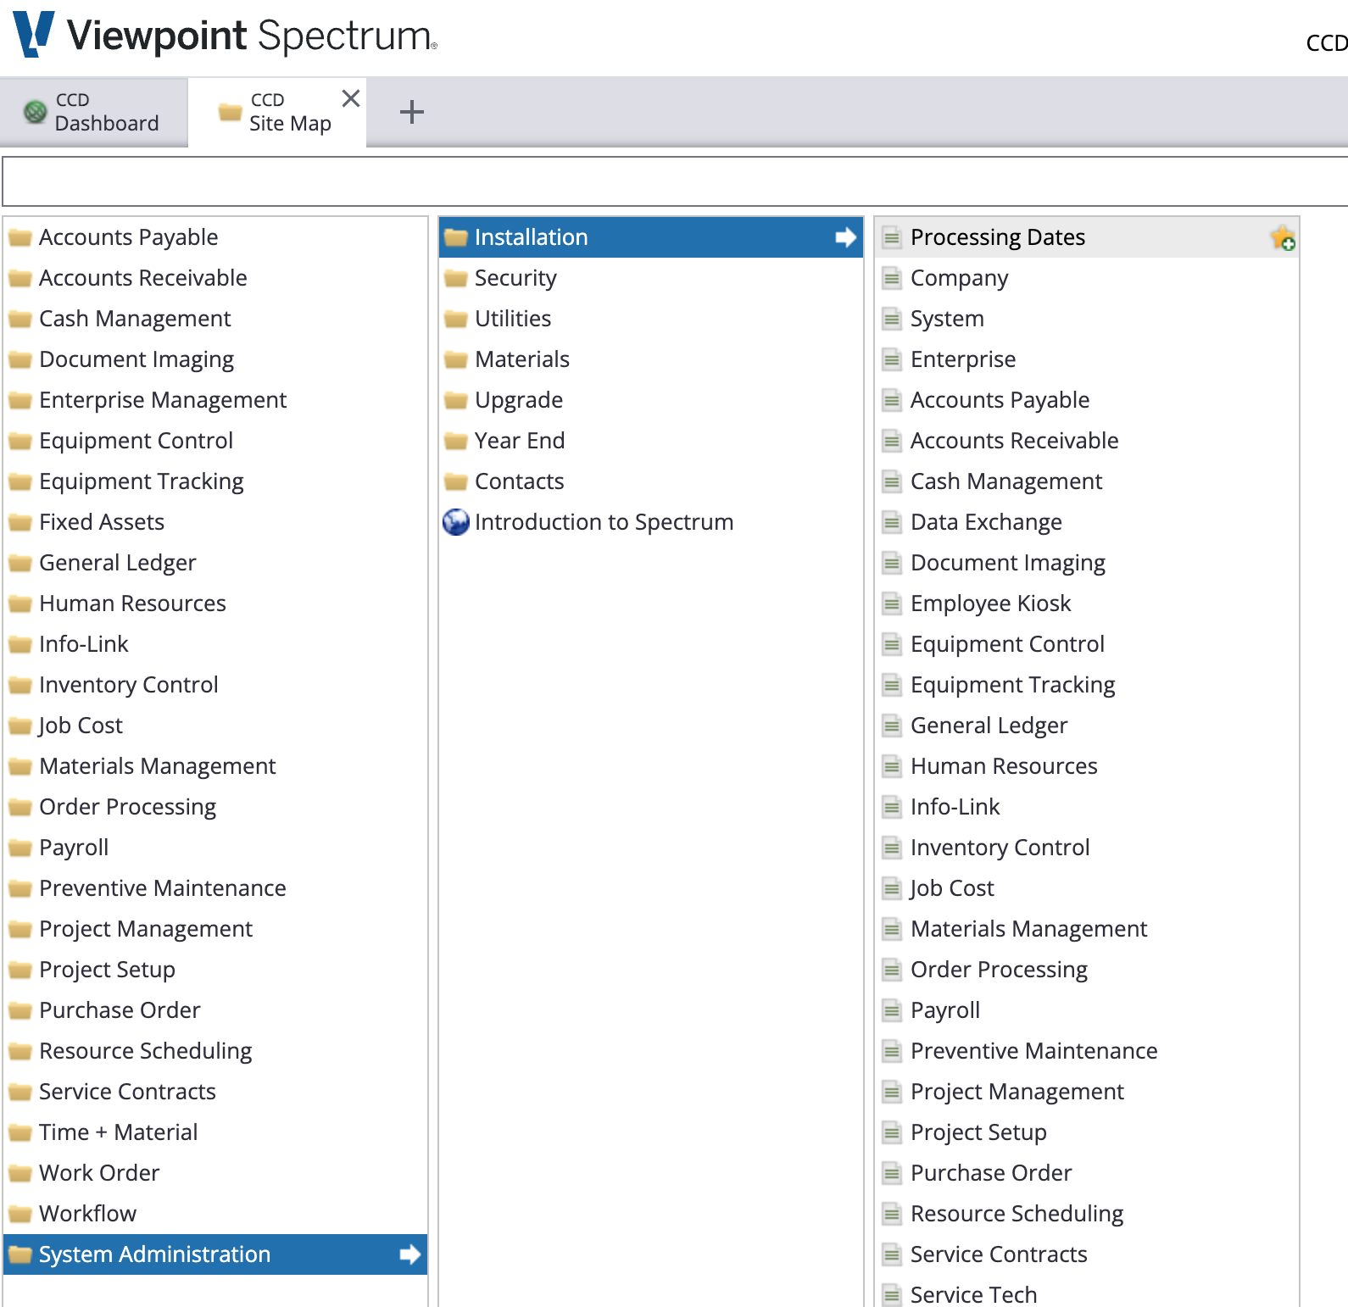Click the Viewpoint Spectrum logo icon

(34, 34)
